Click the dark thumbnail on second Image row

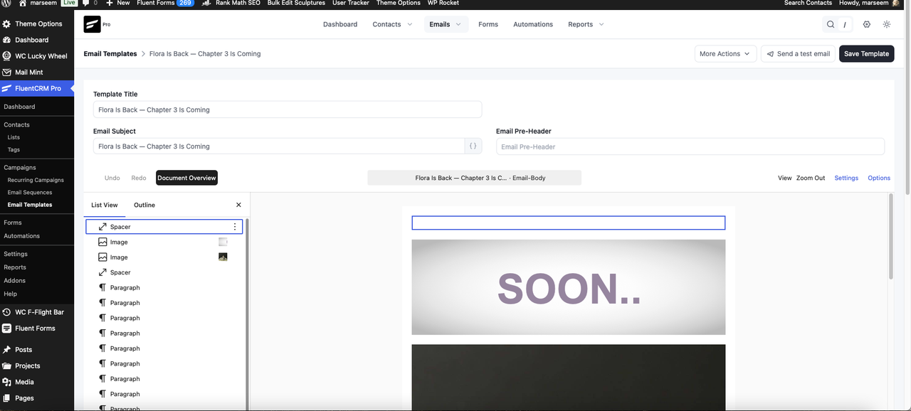(223, 257)
